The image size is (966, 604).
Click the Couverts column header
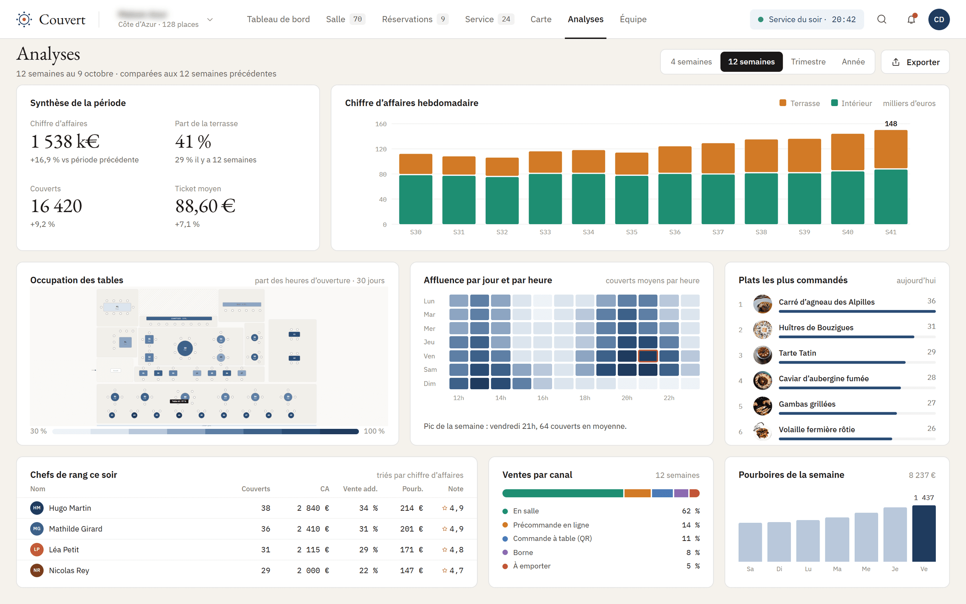click(255, 488)
